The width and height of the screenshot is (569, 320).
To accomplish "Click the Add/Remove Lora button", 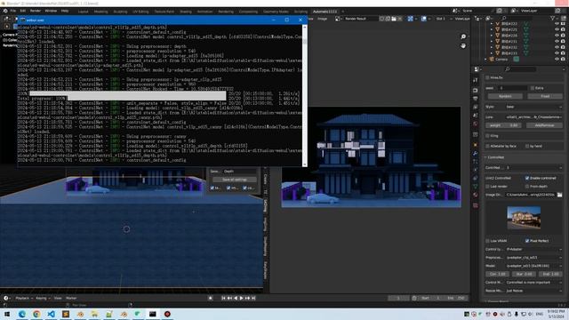I will (544, 125).
